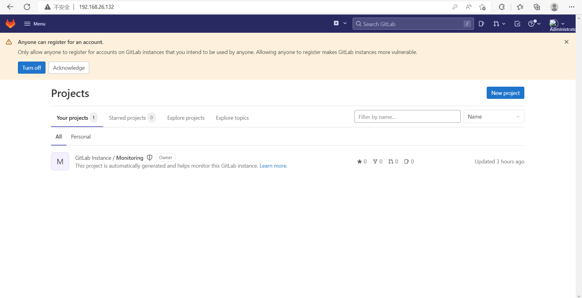582x298 pixels.
Task: Click the Administrator avatar
Action: [554, 23]
